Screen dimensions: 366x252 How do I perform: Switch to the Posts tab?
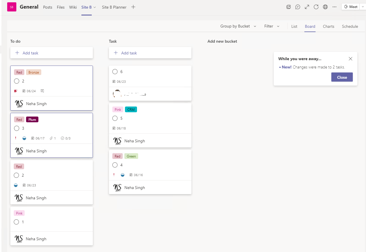pos(48,7)
